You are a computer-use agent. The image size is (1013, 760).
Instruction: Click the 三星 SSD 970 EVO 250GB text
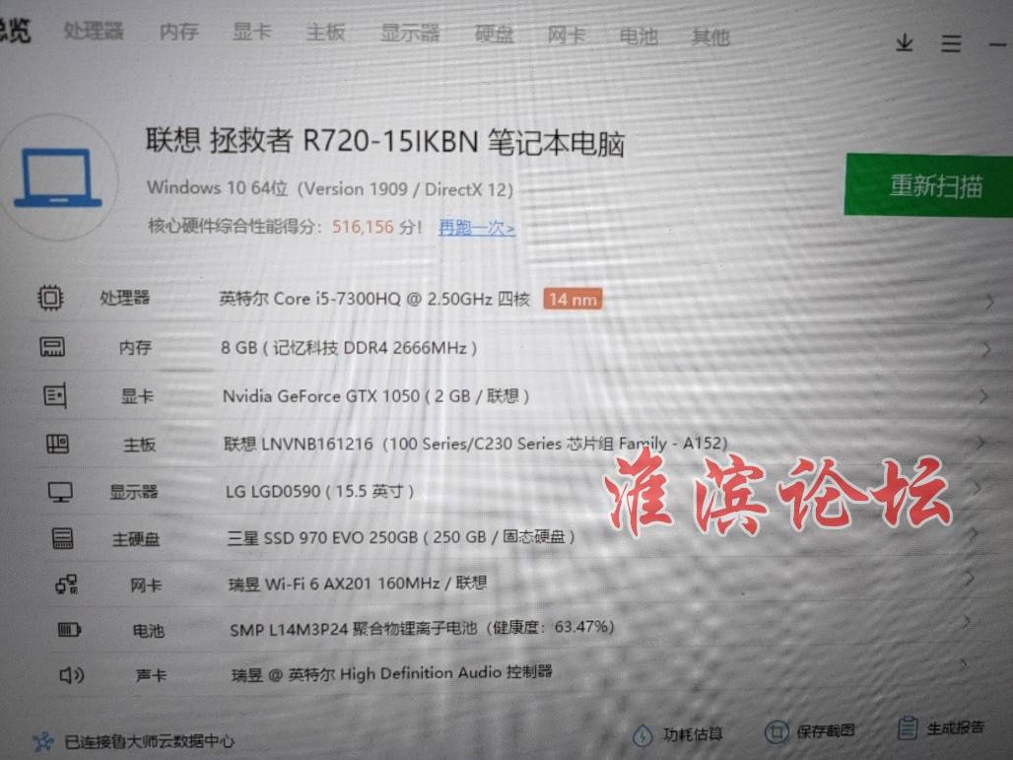(x=401, y=537)
